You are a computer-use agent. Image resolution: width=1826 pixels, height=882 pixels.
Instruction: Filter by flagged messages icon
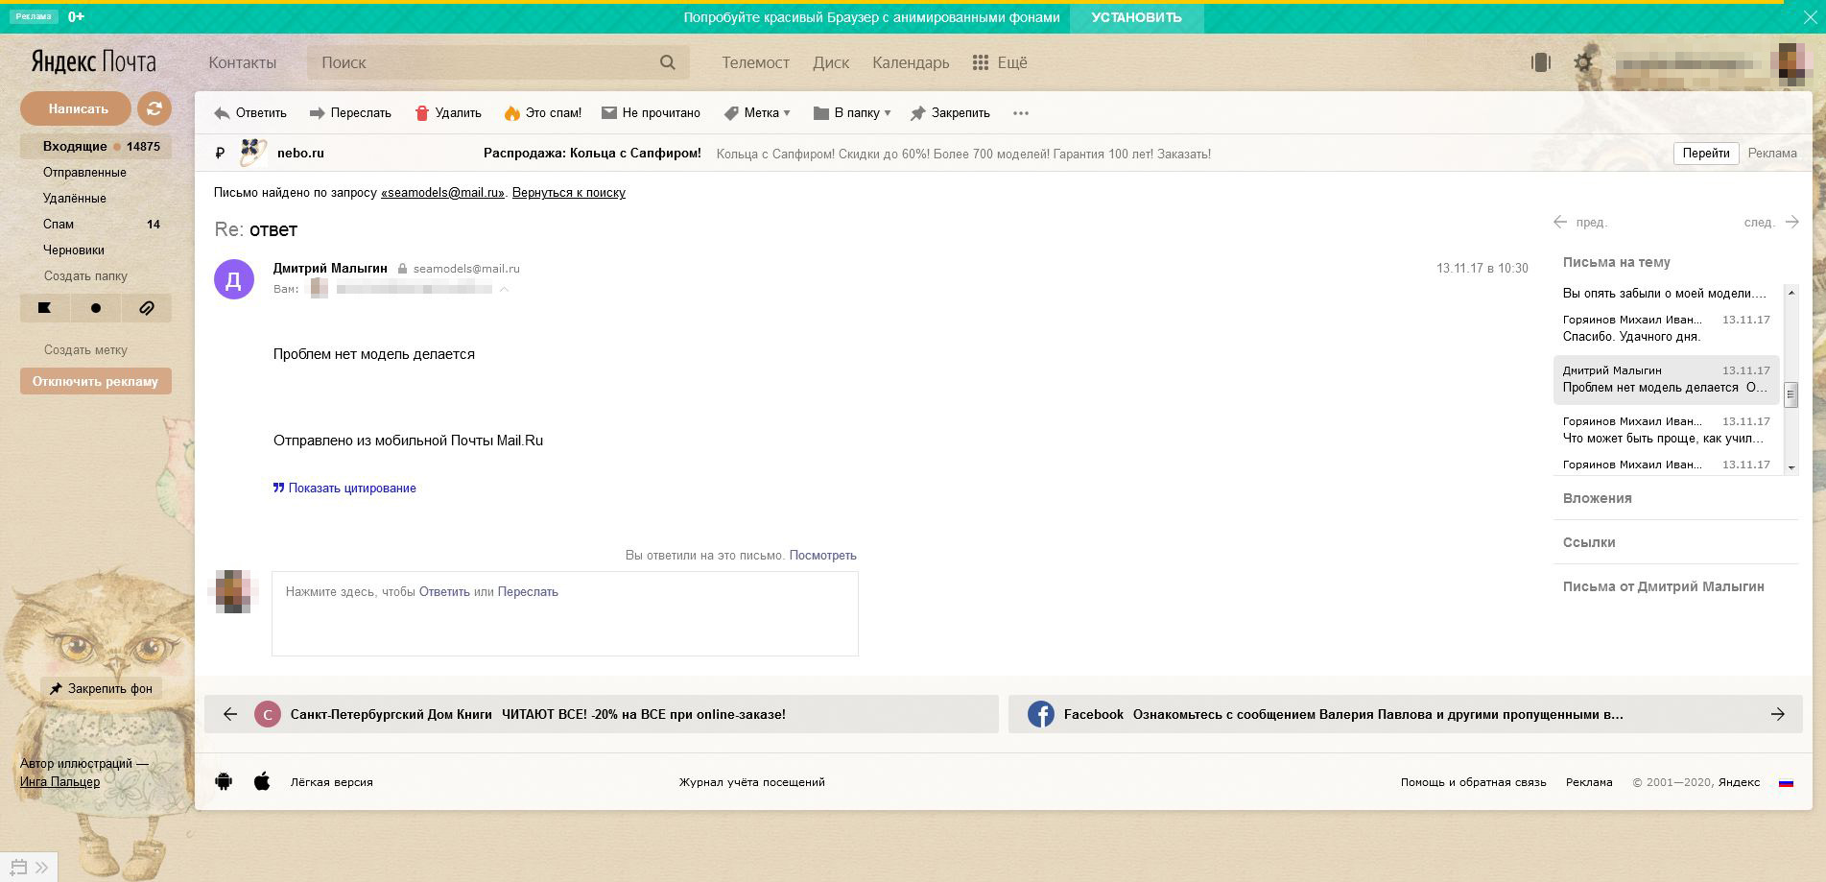tap(44, 308)
